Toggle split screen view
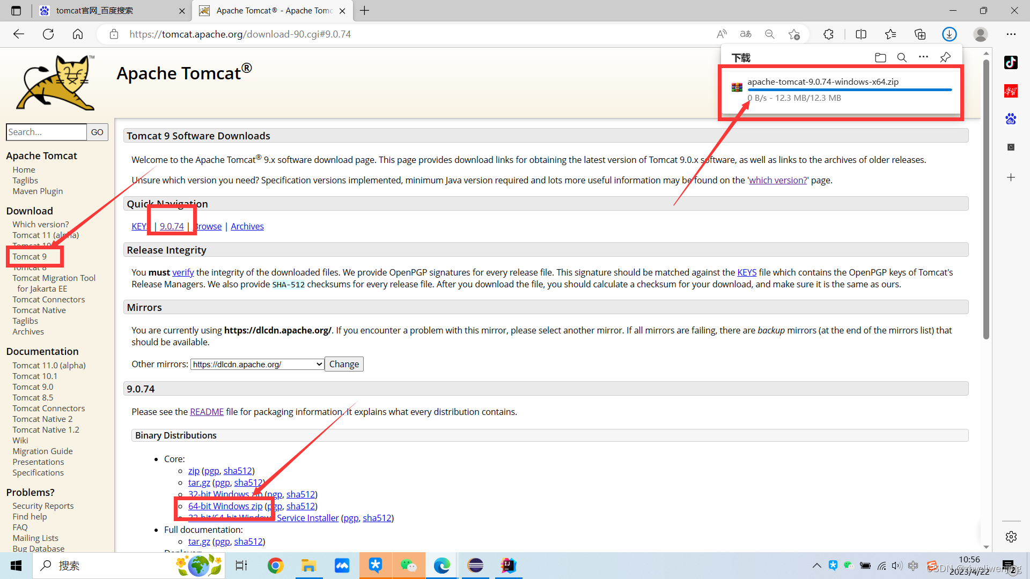The width and height of the screenshot is (1030, 579). point(861,34)
